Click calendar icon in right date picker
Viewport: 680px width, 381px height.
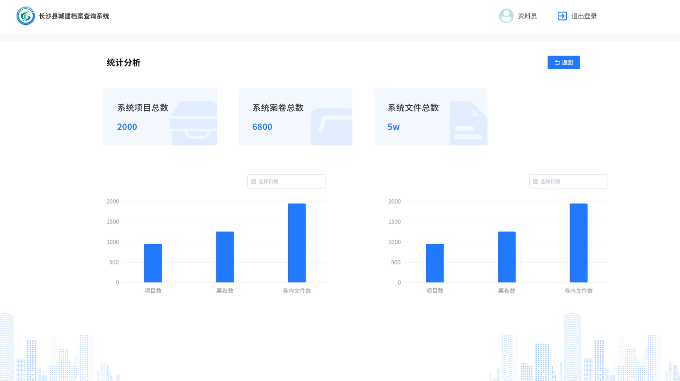pyautogui.click(x=536, y=181)
